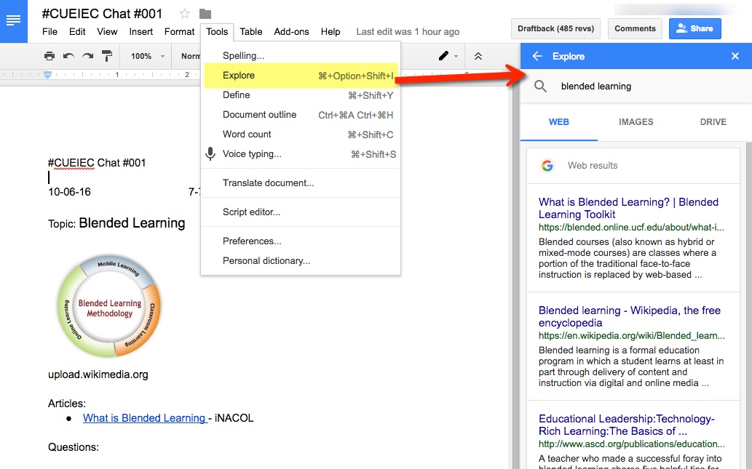Viewport: 752px width, 469px height.
Task: Click the Undo arrow icon
Action: coord(68,56)
